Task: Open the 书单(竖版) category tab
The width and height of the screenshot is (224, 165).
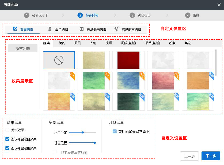Action: pyautogui.click(x=152, y=43)
